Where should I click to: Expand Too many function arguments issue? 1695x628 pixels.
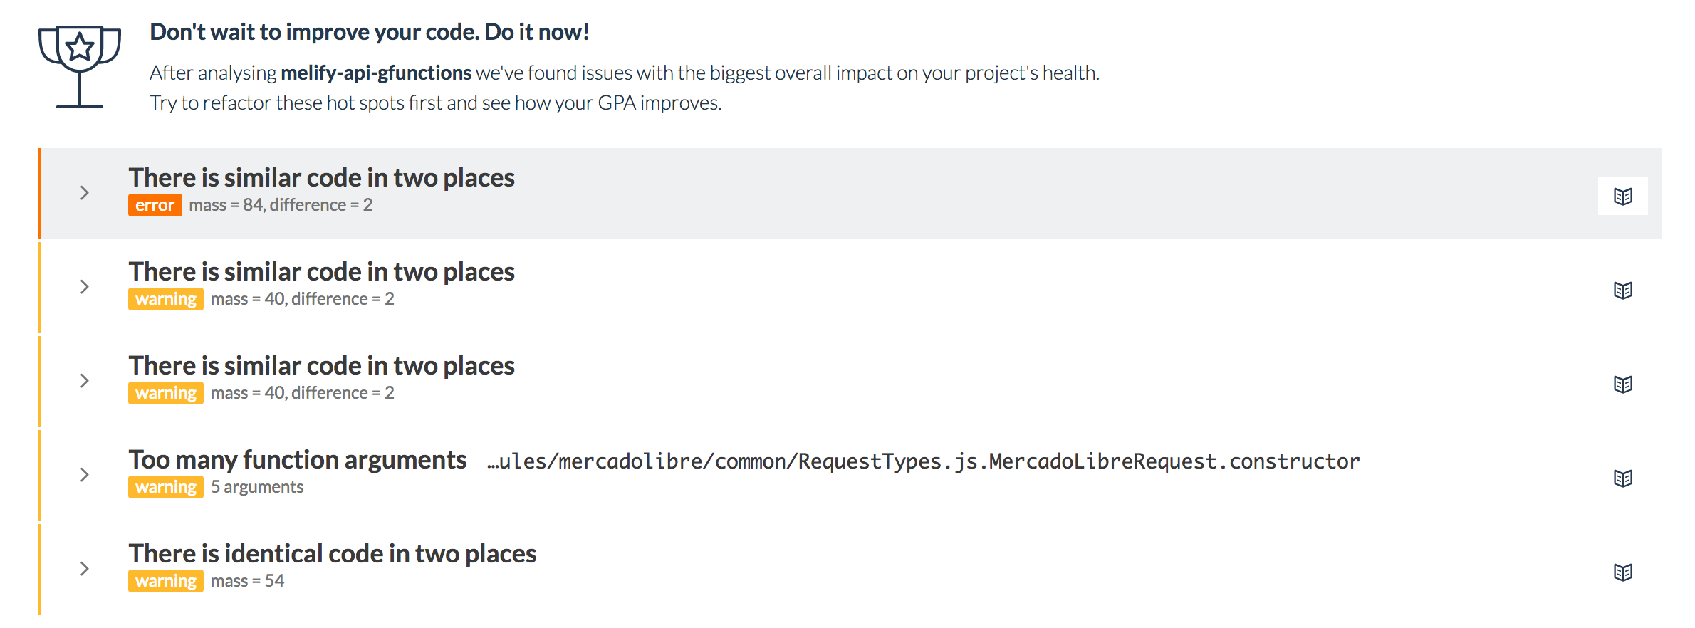point(84,475)
